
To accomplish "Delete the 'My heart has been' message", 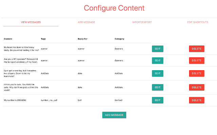I will [x=197, y=49].
